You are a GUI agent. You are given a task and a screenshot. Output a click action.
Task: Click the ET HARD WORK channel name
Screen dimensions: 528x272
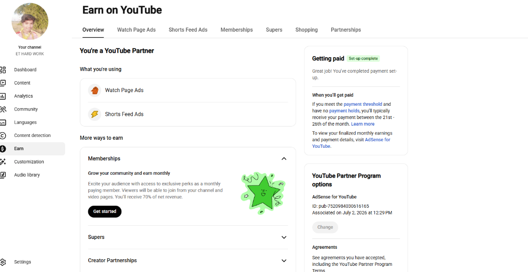coord(30,54)
